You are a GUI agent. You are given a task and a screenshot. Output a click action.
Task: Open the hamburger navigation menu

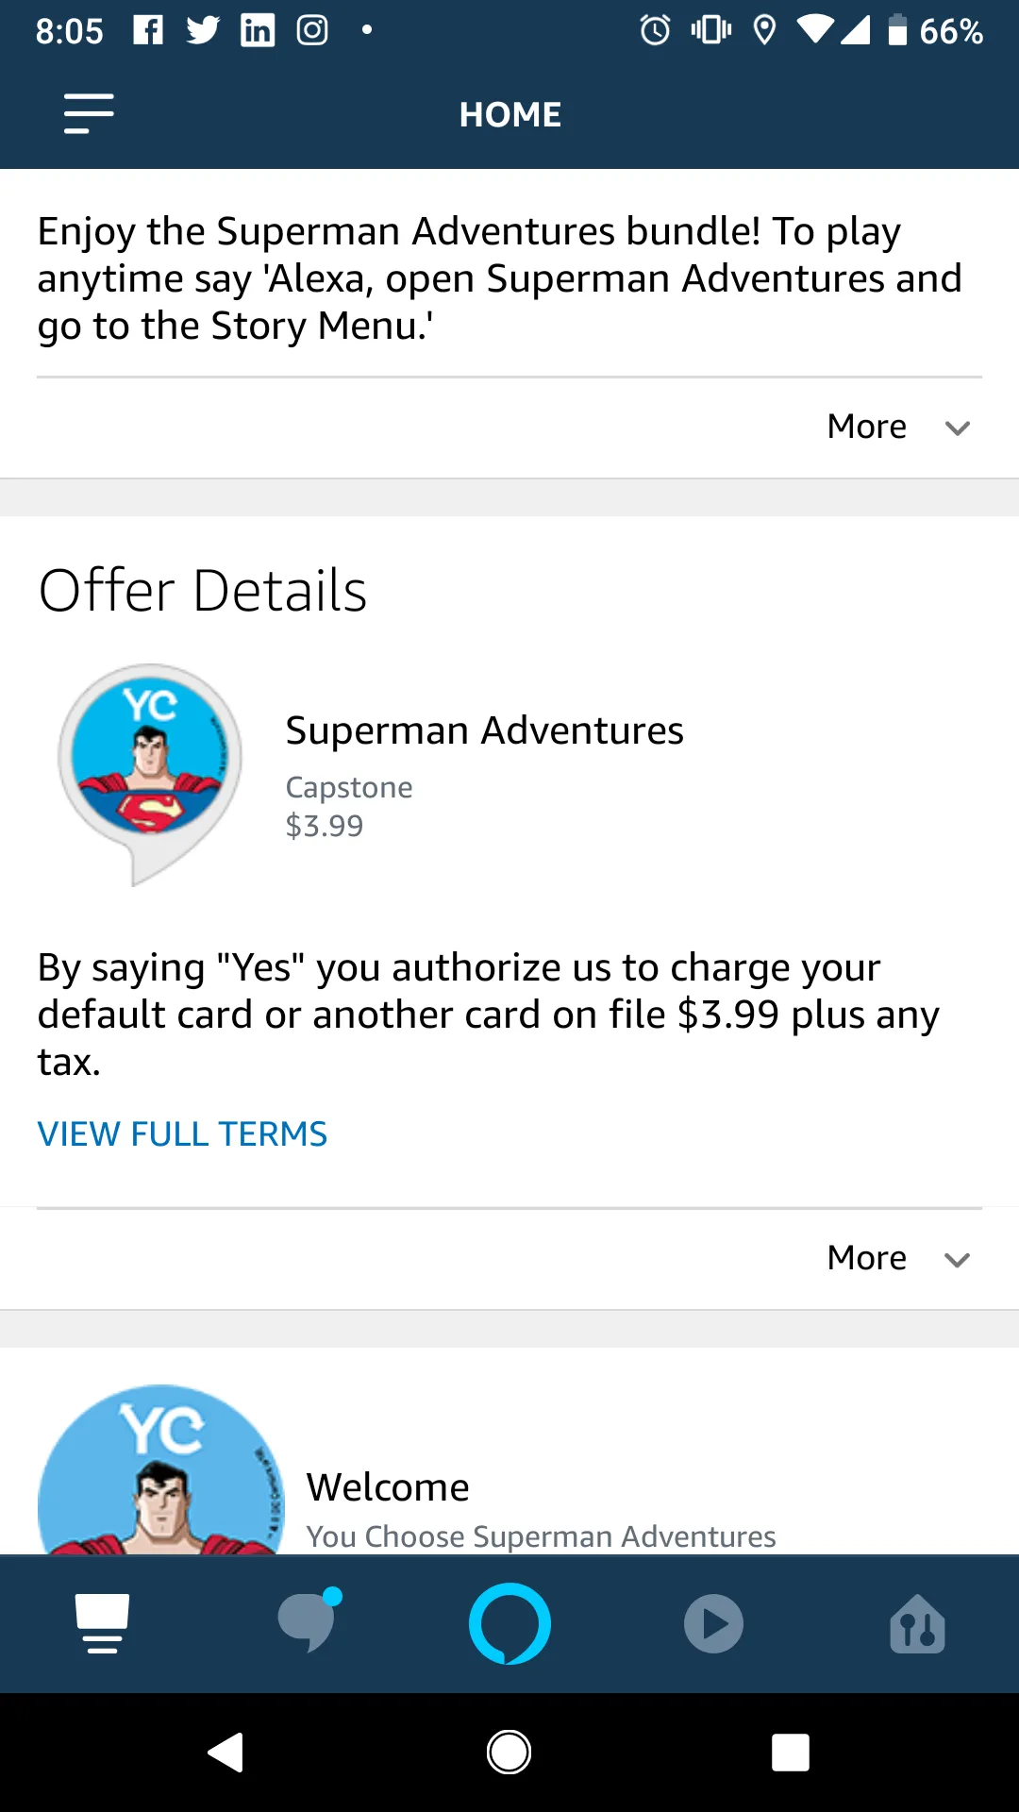89,114
